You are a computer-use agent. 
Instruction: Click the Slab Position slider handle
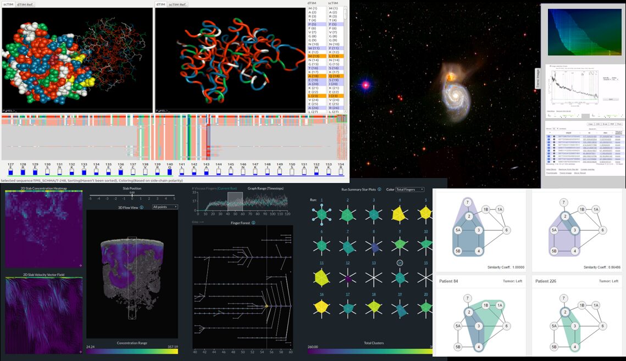[x=132, y=195]
